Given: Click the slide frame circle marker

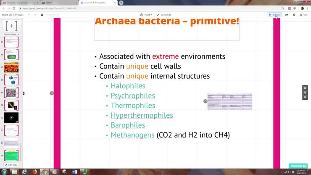Looking at the screenshot, I should [52, 93].
